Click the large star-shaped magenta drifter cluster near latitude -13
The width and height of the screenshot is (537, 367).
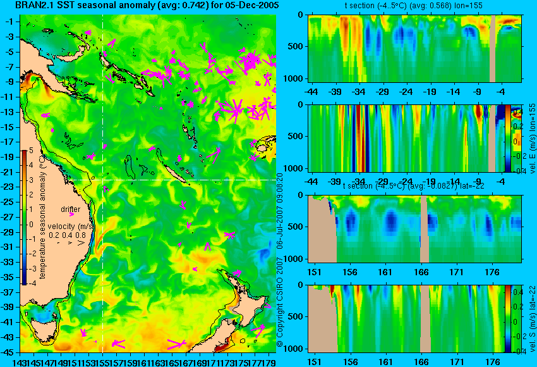click(x=234, y=109)
